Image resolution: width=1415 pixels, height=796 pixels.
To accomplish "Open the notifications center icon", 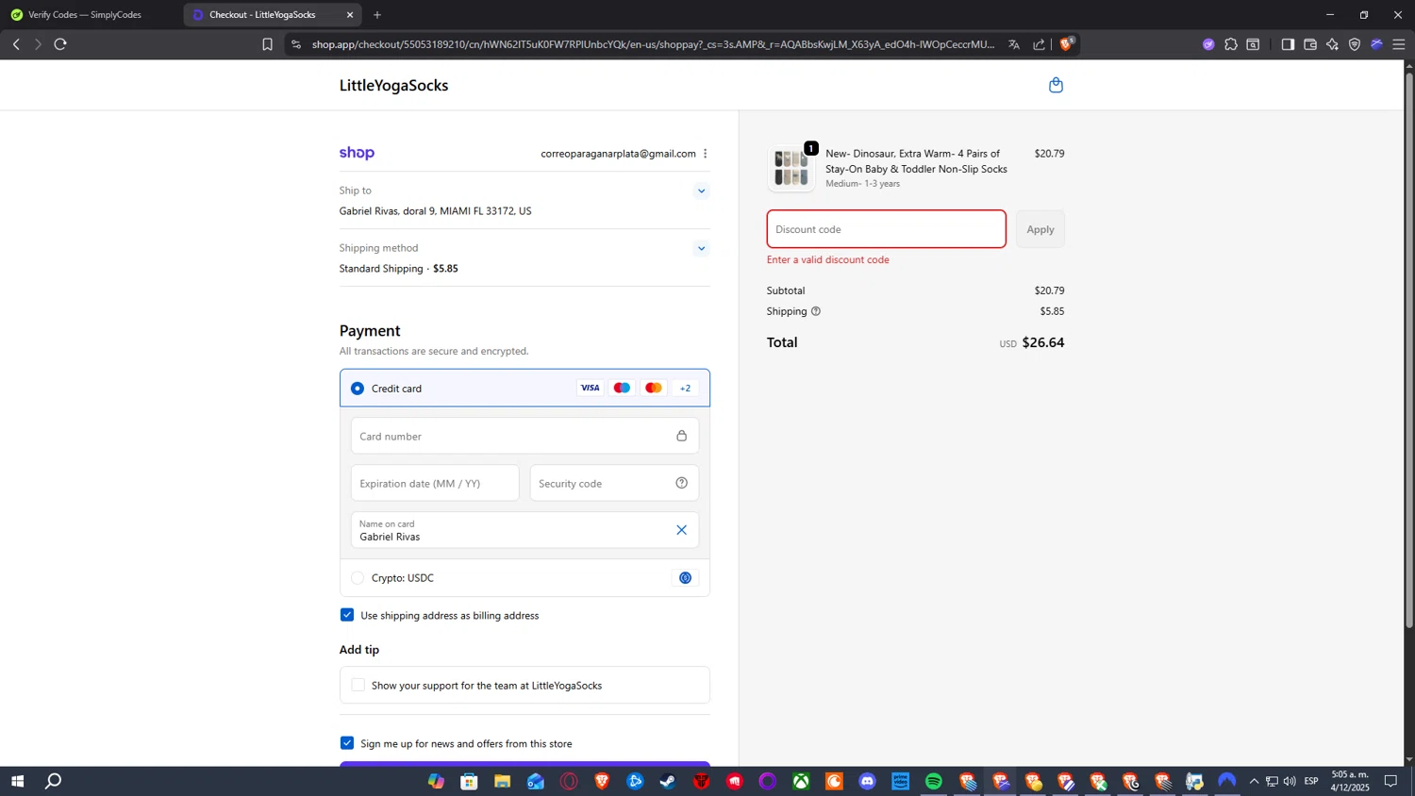I will coord(1390,781).
